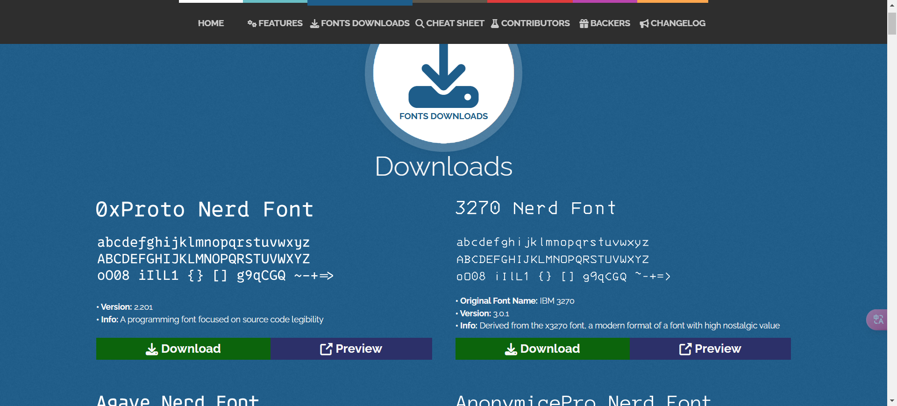Click the Agave Nerd Font heading

tap(178, 400)
